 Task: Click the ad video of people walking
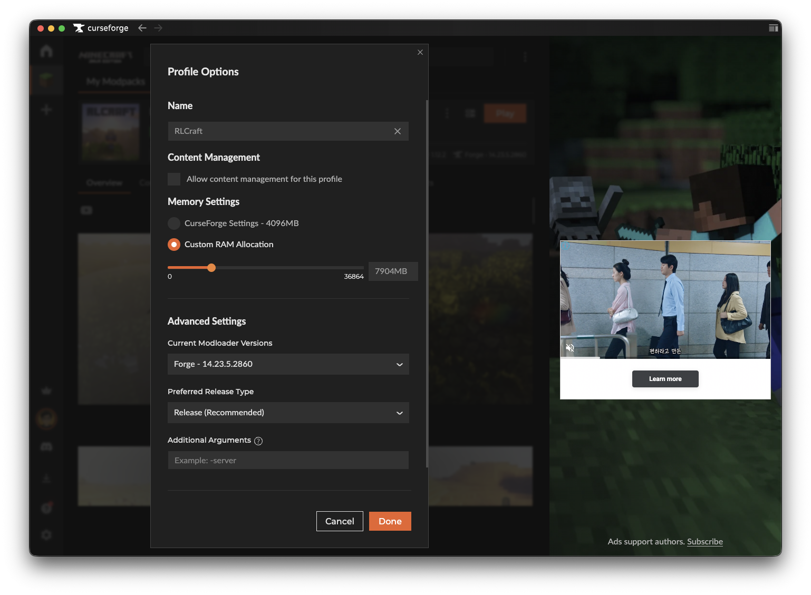coord(665,299)
